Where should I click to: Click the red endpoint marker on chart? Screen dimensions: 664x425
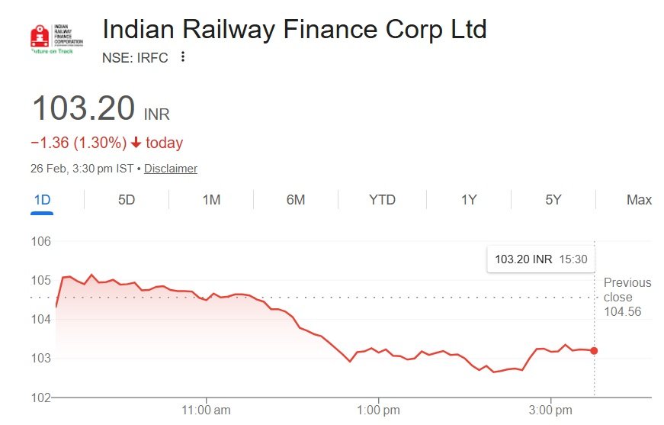(x=594, y=351)
